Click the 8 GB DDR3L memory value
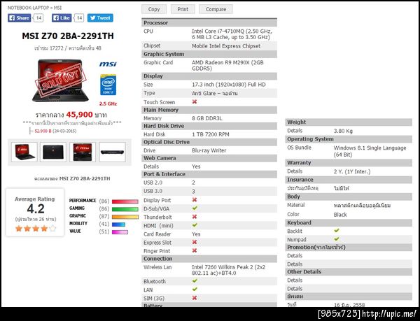420x321 pixels. (206, 118)
